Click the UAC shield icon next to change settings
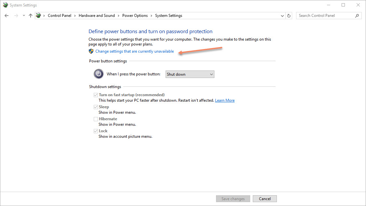This screenshot has width=366, height=206. coord(91,51)
